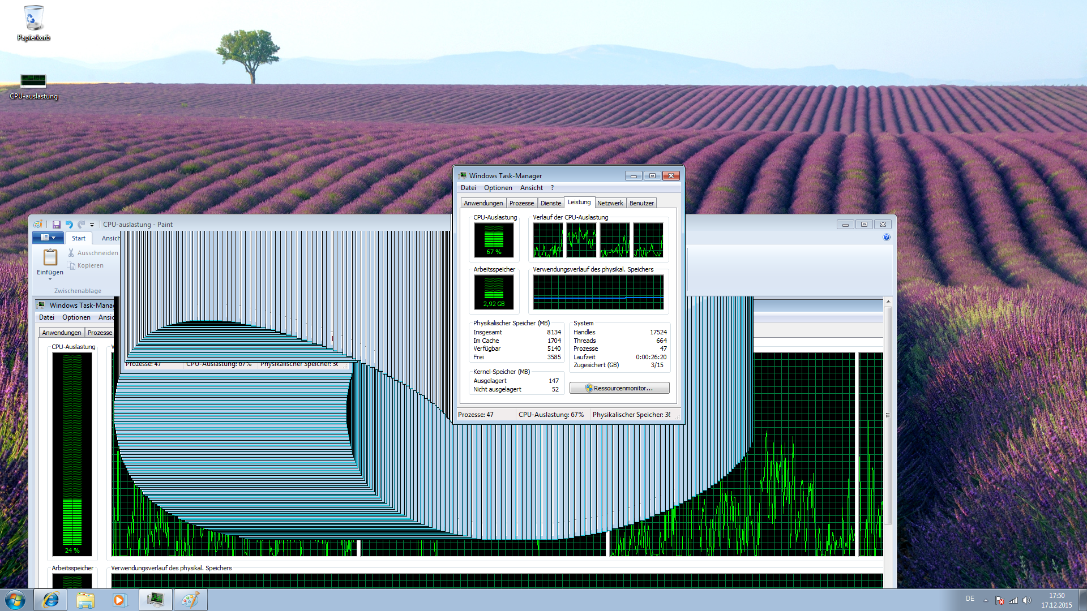Click the volume speaker tray icon

coord(1027,600)
